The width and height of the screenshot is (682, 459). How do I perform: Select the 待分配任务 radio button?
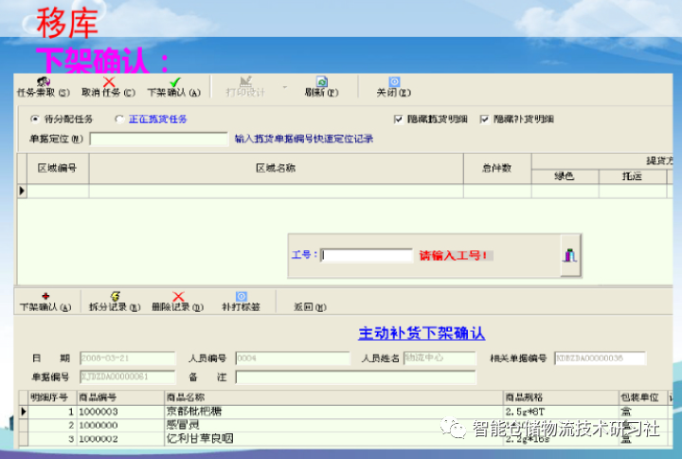[34, 119]
